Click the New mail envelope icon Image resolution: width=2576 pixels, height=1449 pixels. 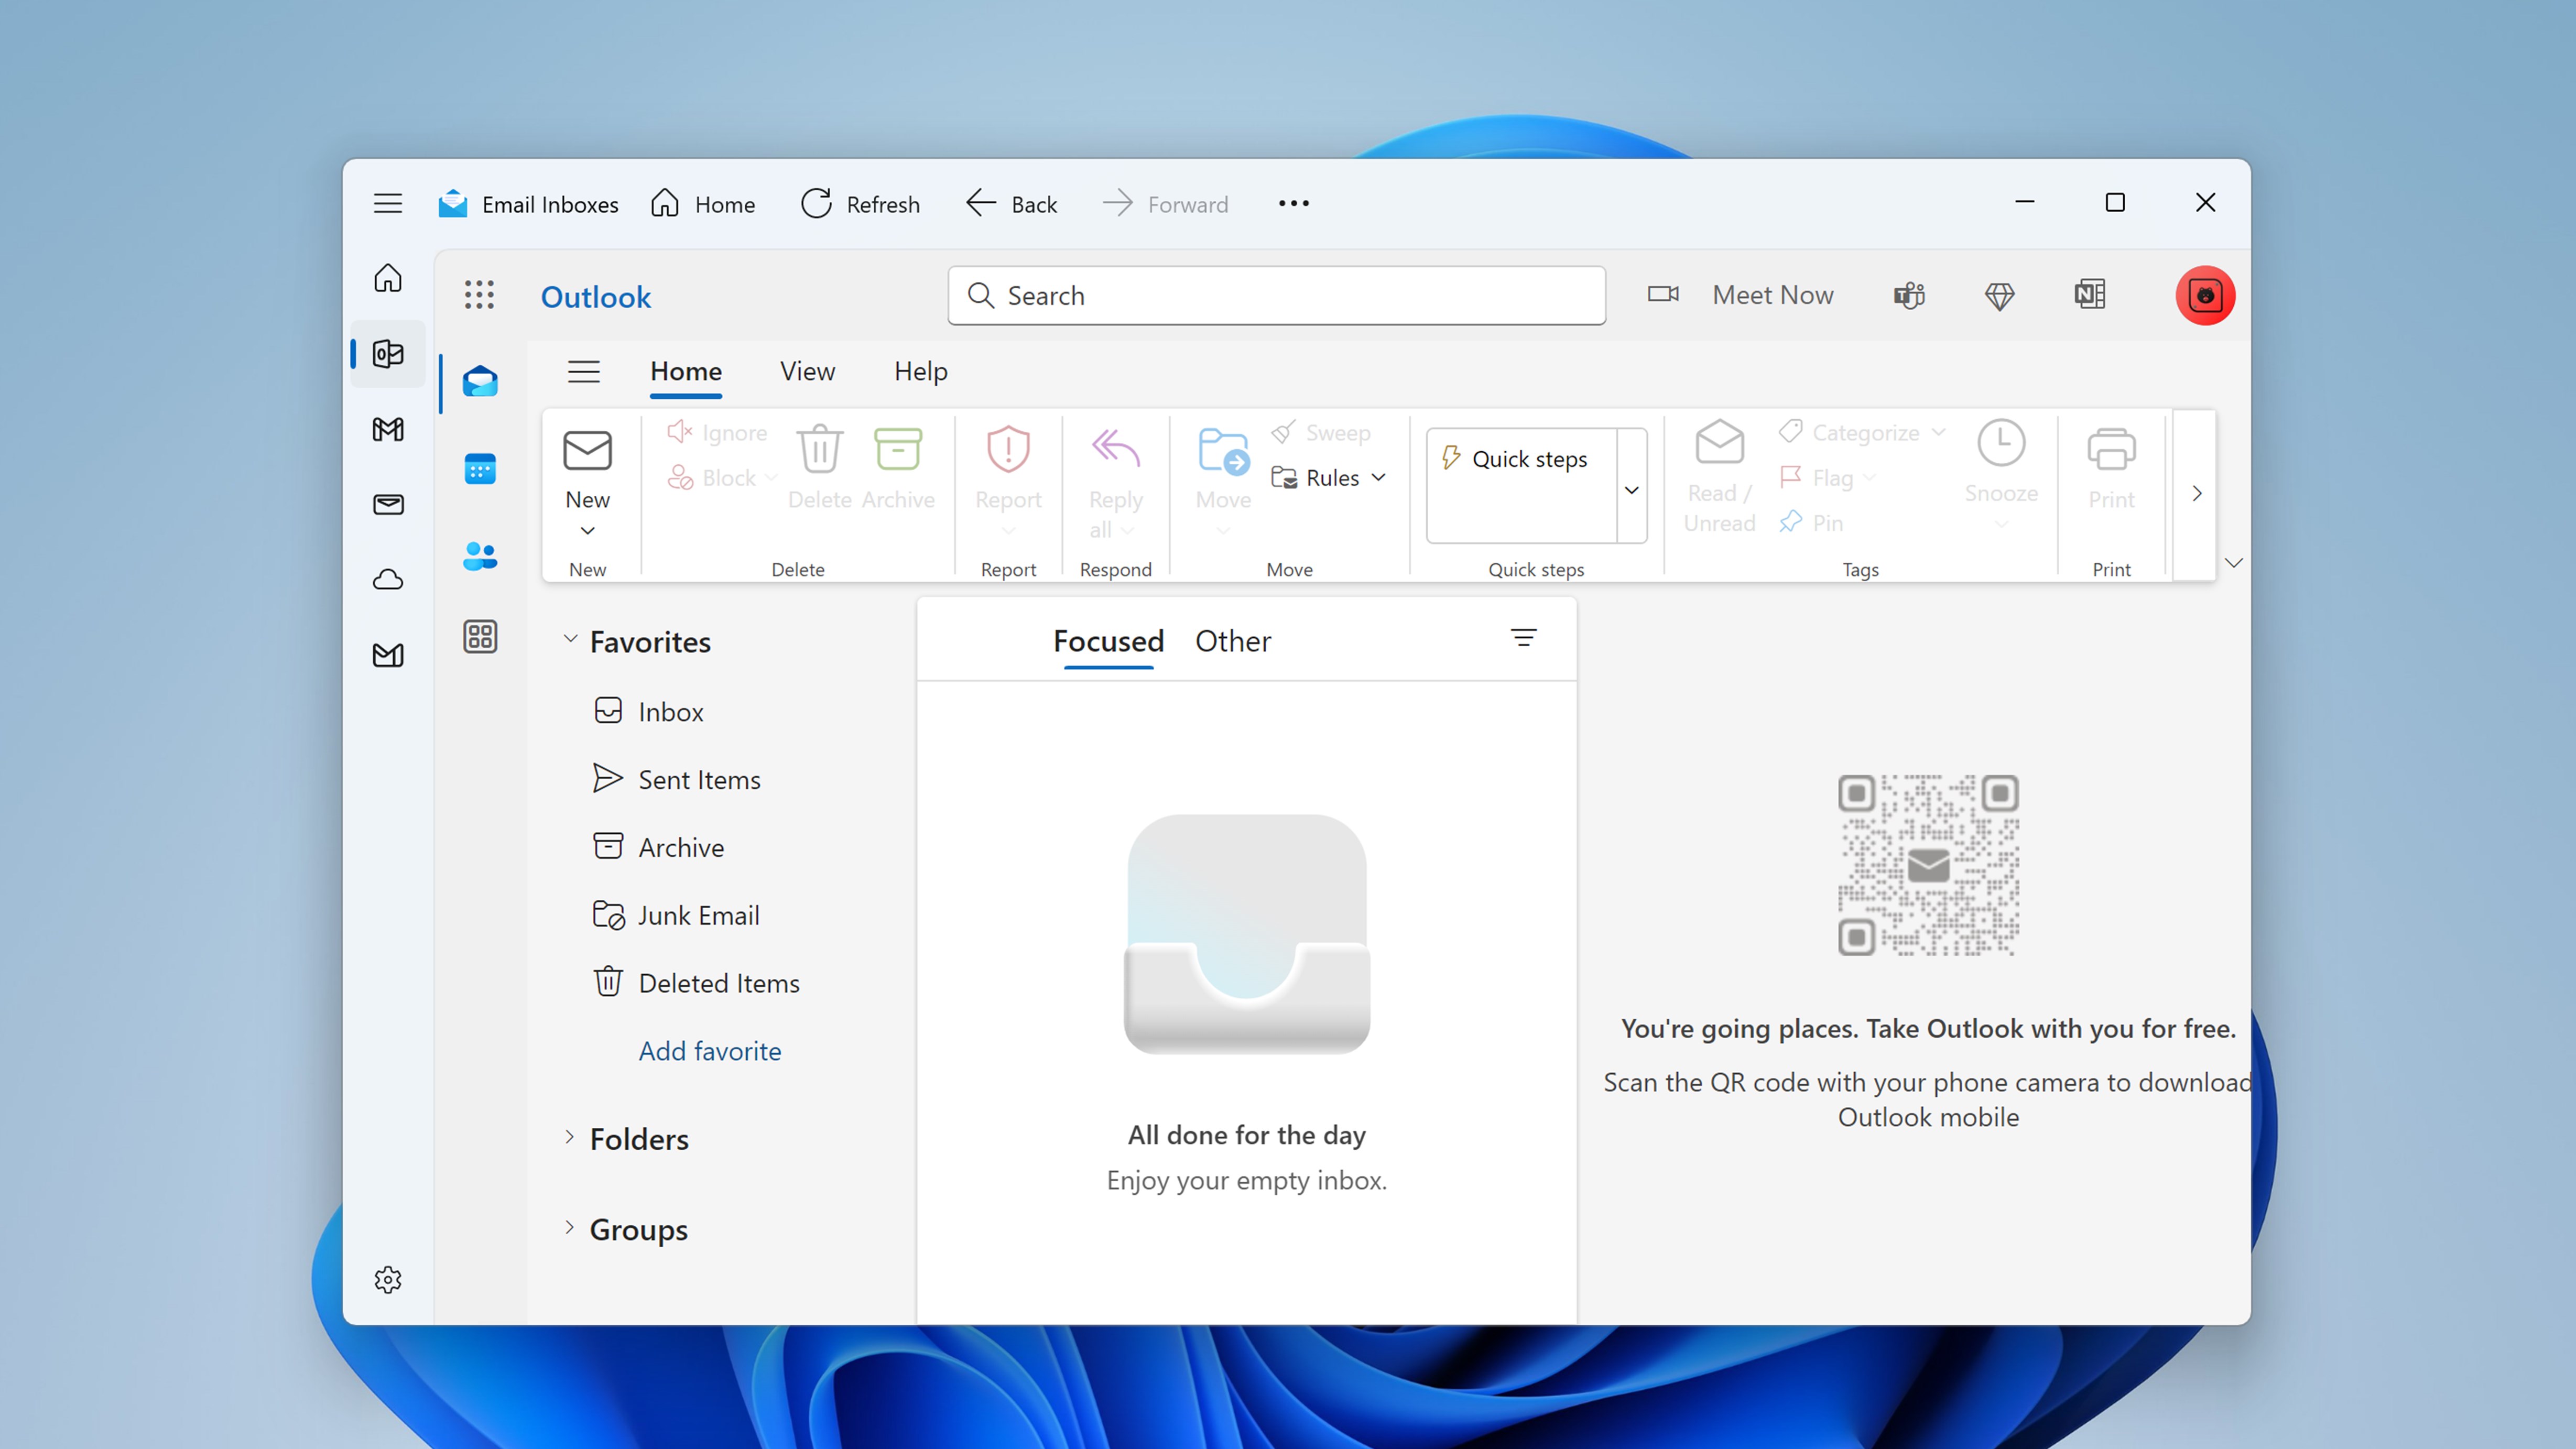(587, 451)
